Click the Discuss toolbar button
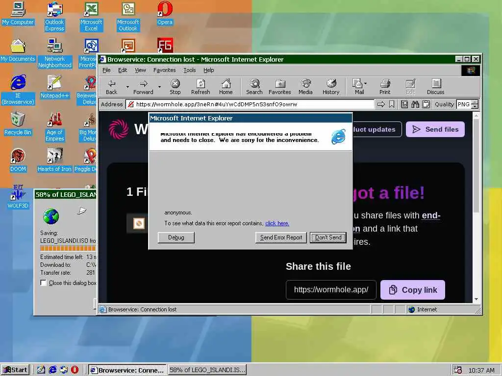502x376 pixels. click(435, 87)
